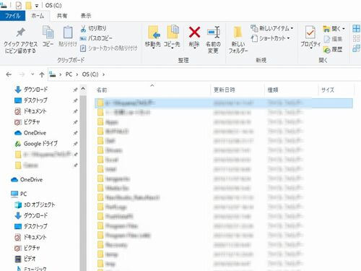
Task: Select Google Drive in Quick Access
Action: pyautogui.click(x=40, y=144)
